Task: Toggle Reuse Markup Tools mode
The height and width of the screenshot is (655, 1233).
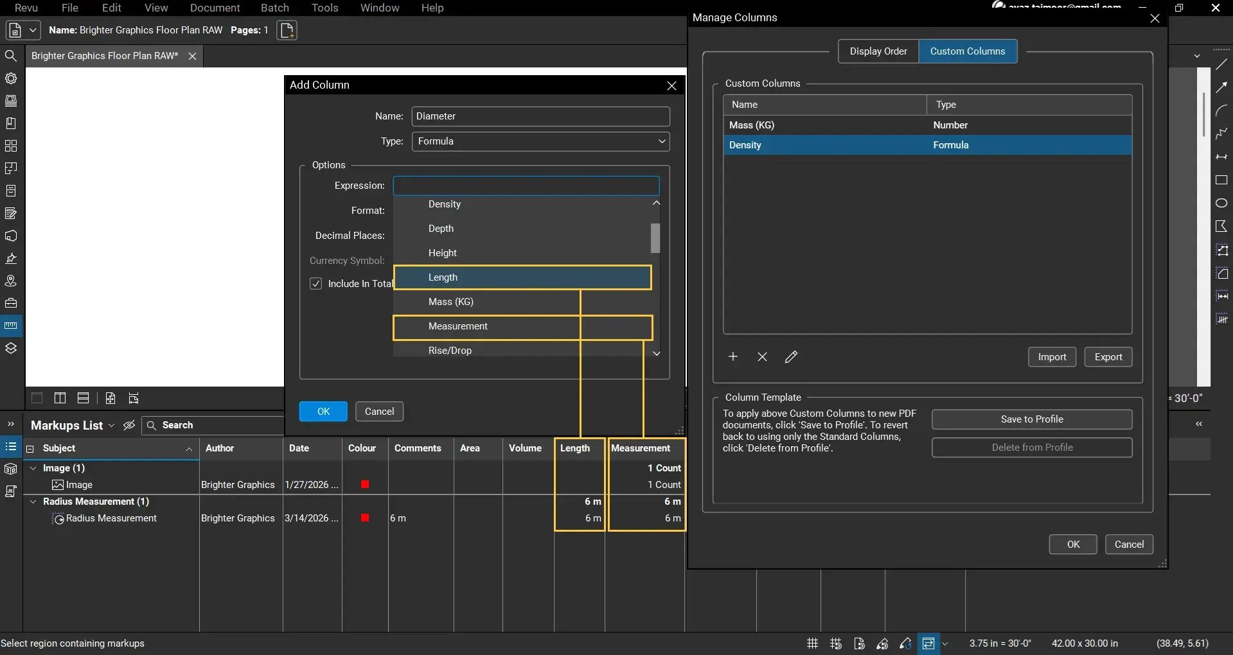Action: (905, 643)
